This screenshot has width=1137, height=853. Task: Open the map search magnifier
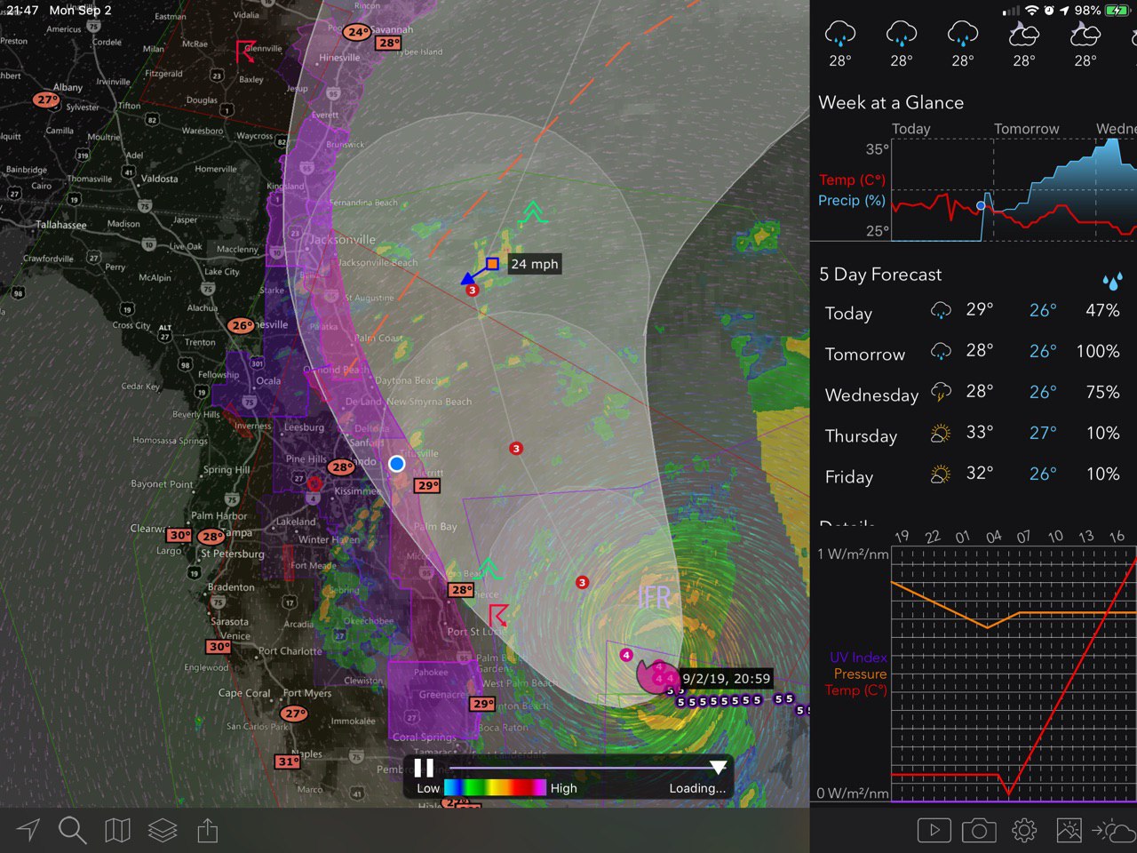point(72,830)
